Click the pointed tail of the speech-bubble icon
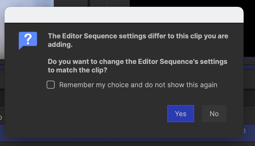Screen dimensions: 255x146 click(x=20, y=48)
